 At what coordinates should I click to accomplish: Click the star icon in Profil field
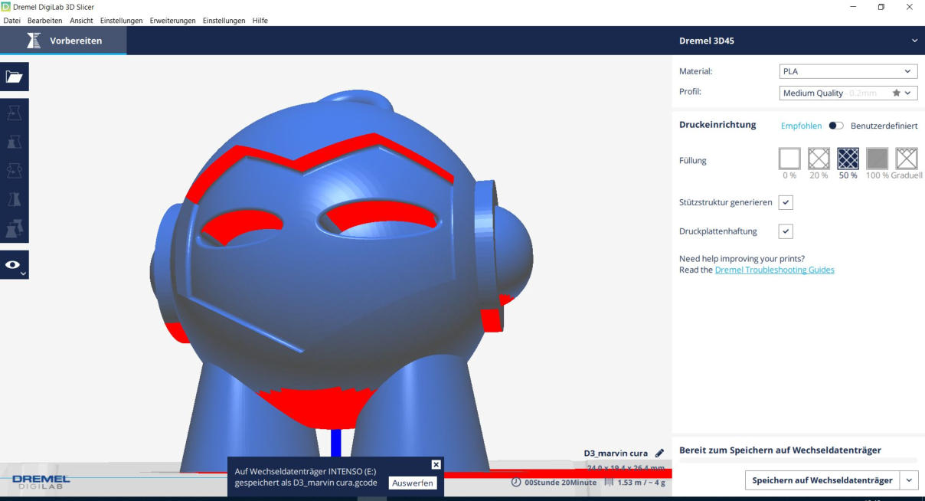pyautogui.click(x=896, y=93)
